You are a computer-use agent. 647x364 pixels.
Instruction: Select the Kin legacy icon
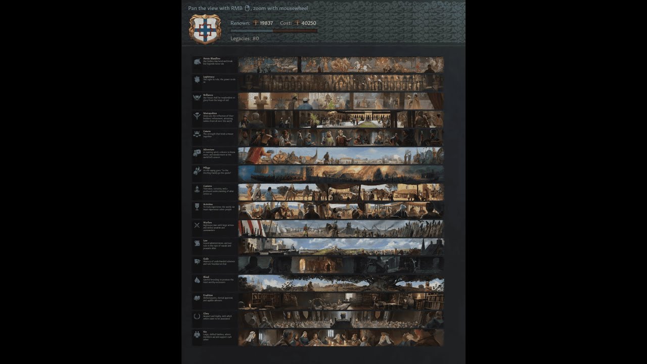click(x=197, y=334)
